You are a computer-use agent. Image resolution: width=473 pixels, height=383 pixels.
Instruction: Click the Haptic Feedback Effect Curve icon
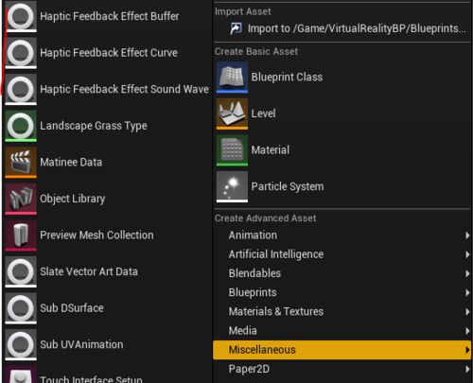click(21, 53)
